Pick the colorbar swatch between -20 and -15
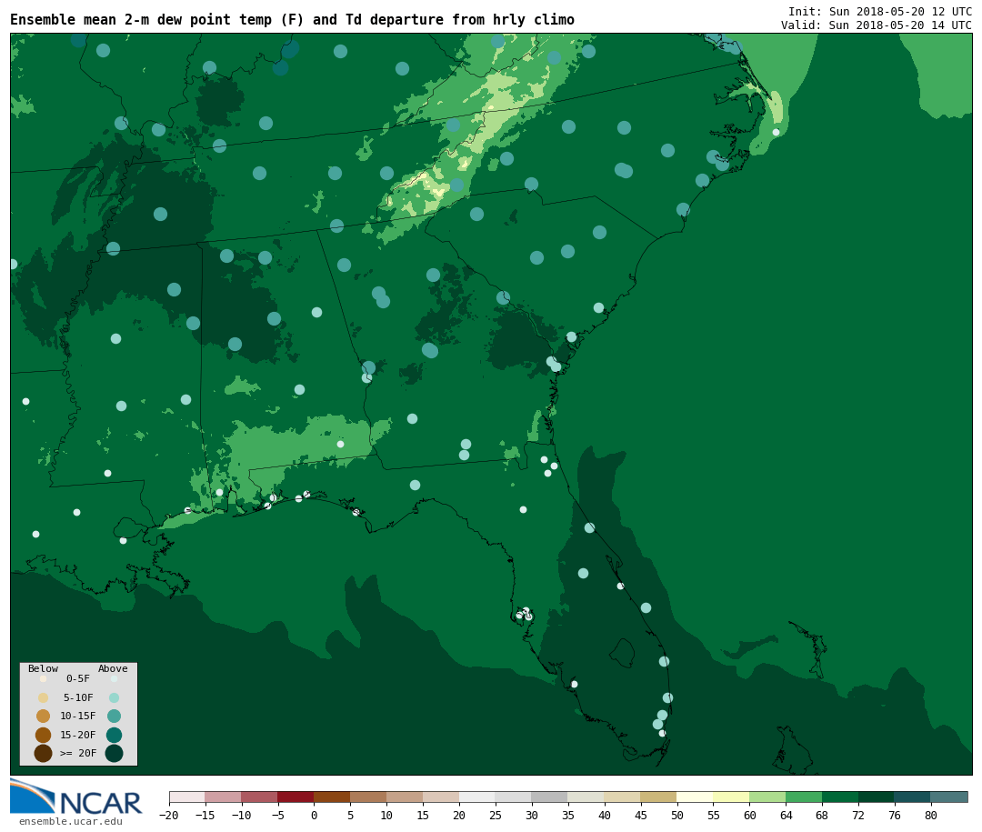This screenshot has width=982, height=832. click(187, 797)
